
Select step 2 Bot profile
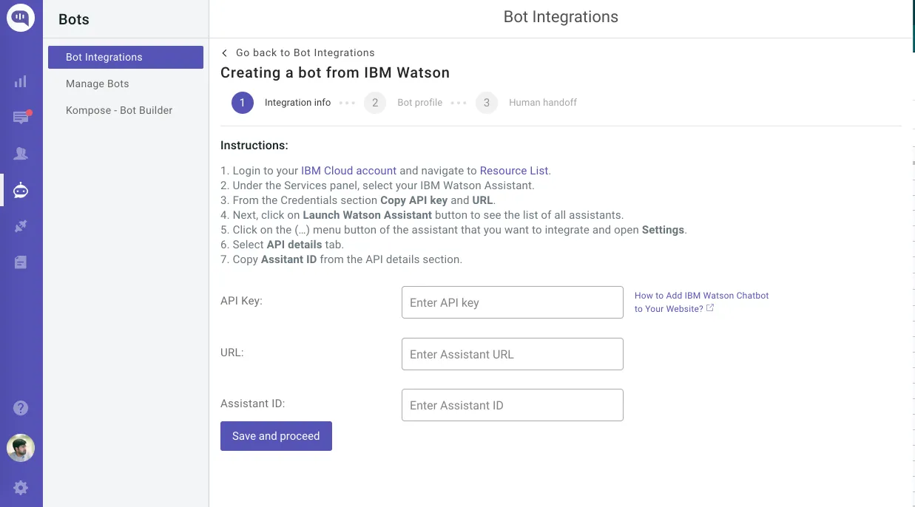(375, 103)
